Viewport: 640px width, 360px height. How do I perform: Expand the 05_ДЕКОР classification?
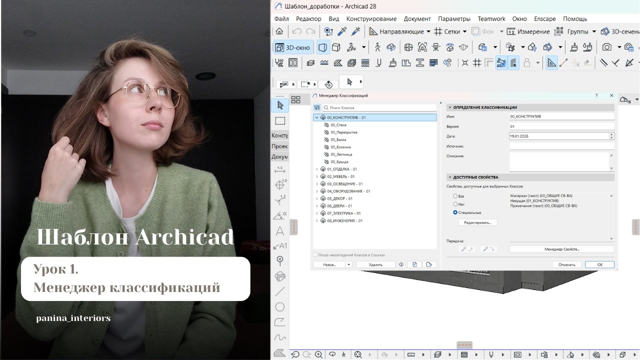coord(316,198)
